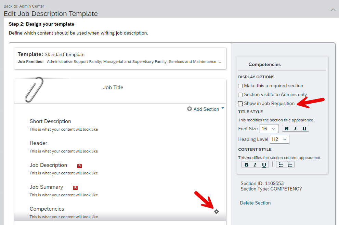Toggle bold for title style
The image size is (339, 225).
(x=287, y=129)
